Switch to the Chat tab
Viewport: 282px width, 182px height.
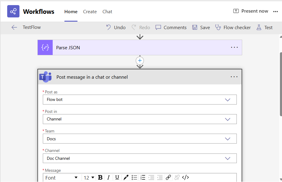pyautogui.click(x=107, y=12)
